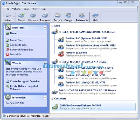Select Disk 2: 465 GB ST3160023A row
Viewport: 140px width, 120px height.
click(x=84, y=62)
